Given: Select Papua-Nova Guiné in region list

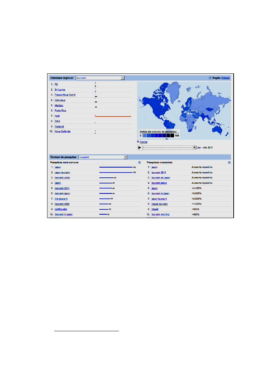Looking at the screenshot, I should 65,95.
